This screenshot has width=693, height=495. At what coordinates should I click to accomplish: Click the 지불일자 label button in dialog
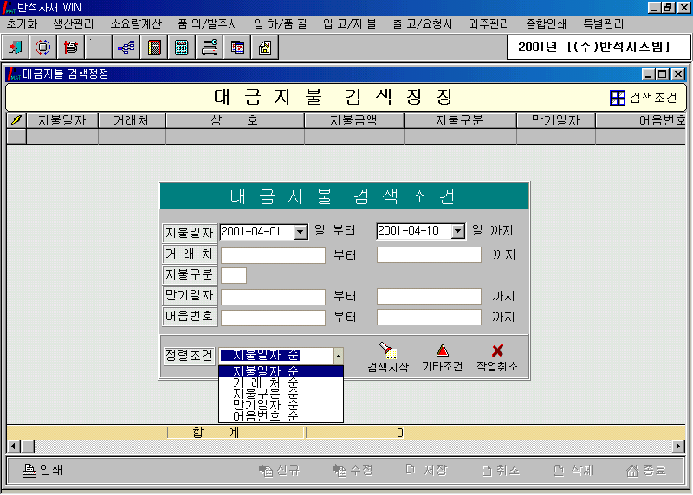tap(190, 232)
